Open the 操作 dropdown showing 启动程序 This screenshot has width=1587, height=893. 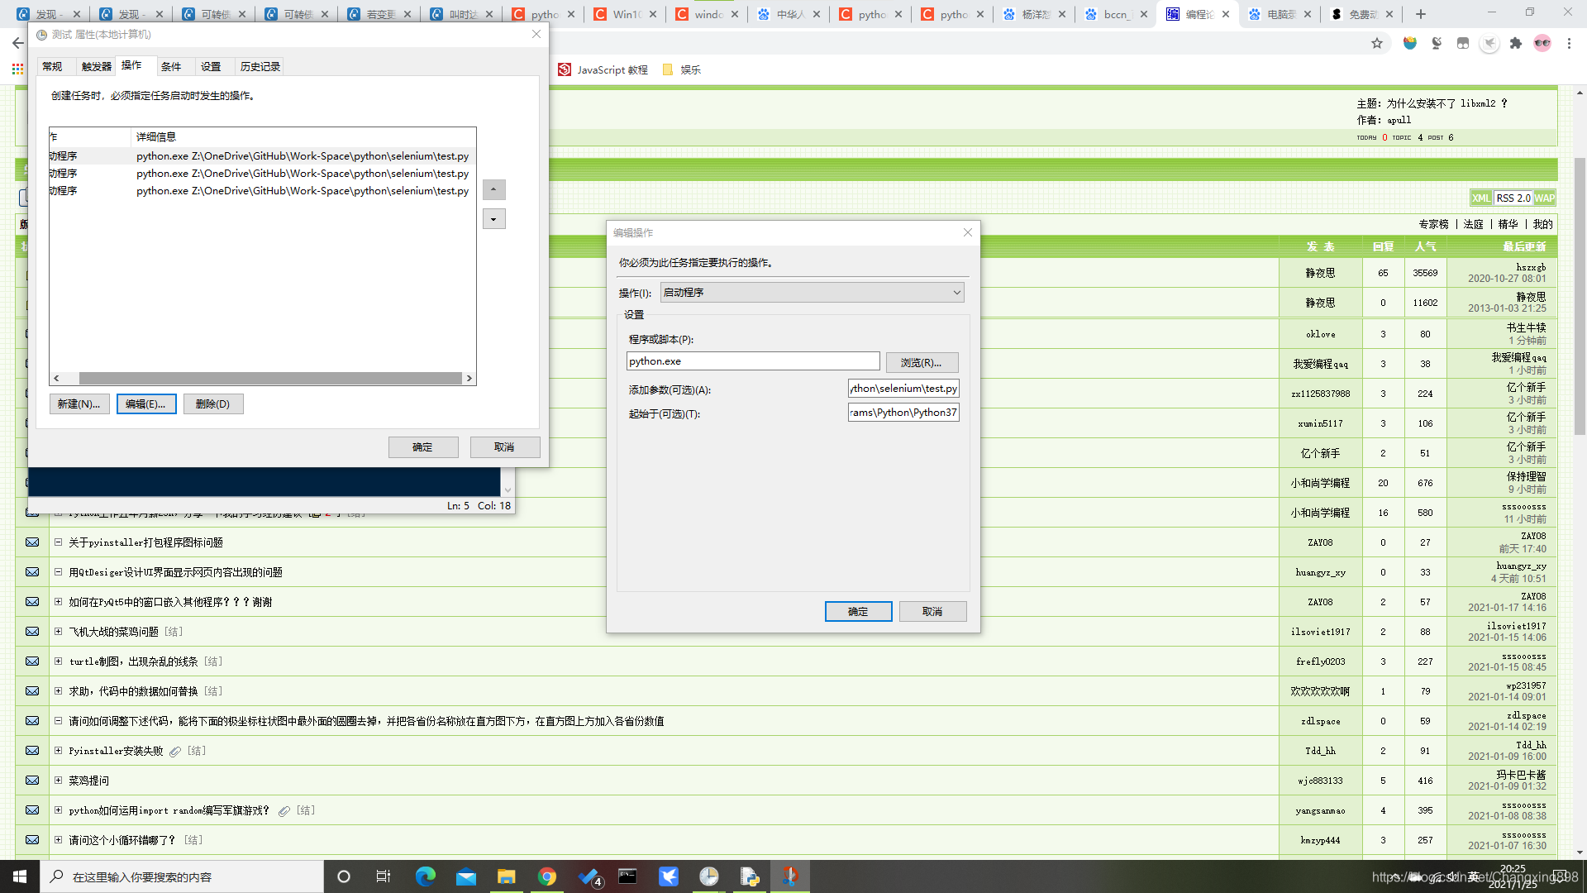point(812,293)
